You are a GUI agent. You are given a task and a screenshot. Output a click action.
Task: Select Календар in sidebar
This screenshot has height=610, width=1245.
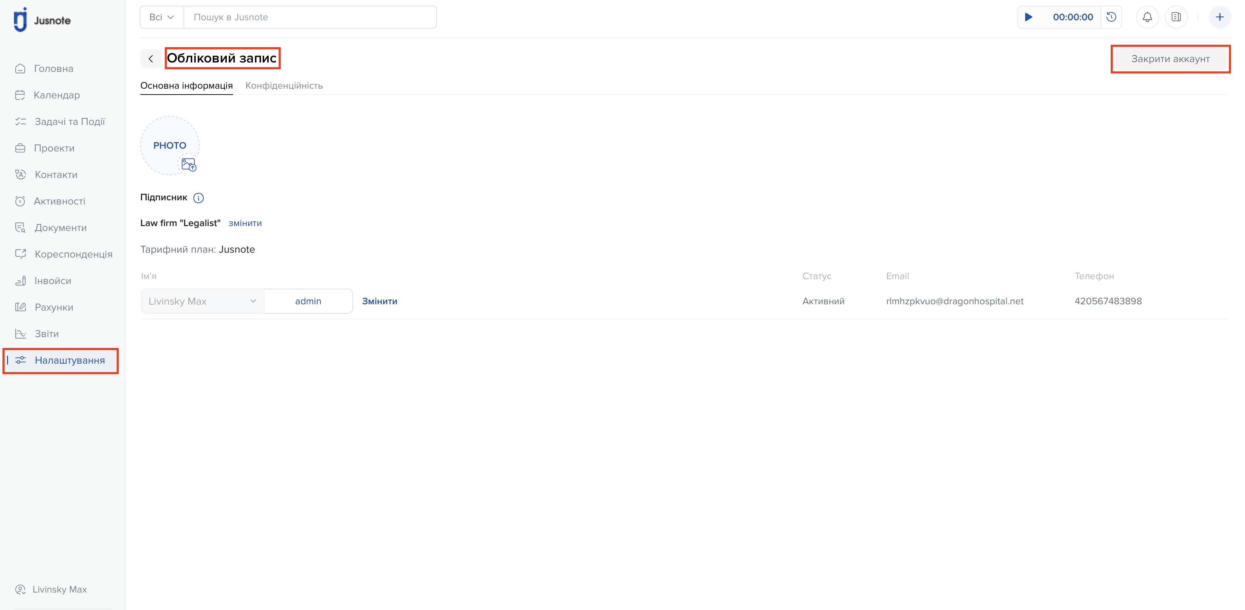tap(57, 95)
